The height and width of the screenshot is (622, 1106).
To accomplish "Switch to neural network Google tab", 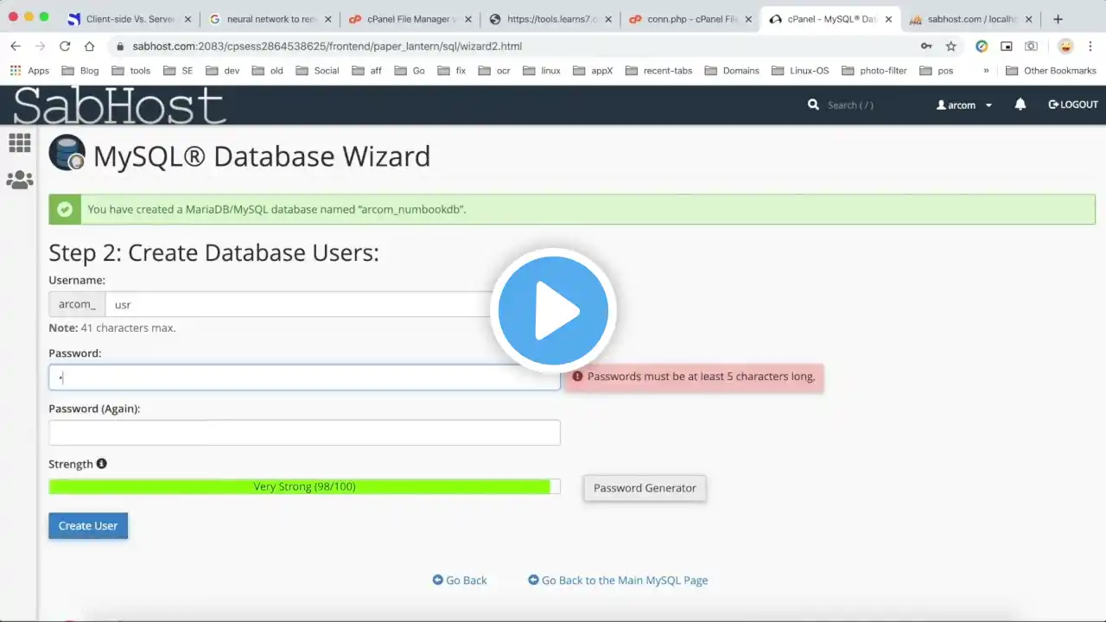I will pos(270,19).
